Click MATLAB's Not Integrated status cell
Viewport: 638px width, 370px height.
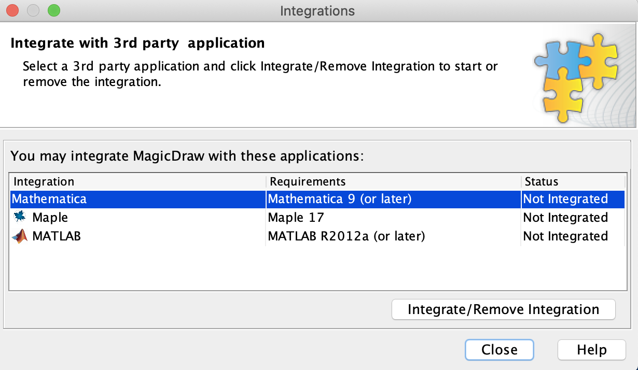pos(565,236)
